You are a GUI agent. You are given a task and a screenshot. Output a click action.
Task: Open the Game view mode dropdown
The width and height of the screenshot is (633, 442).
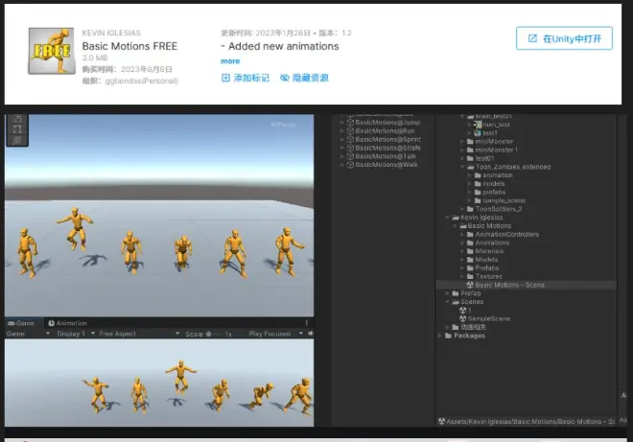[28, 334]
